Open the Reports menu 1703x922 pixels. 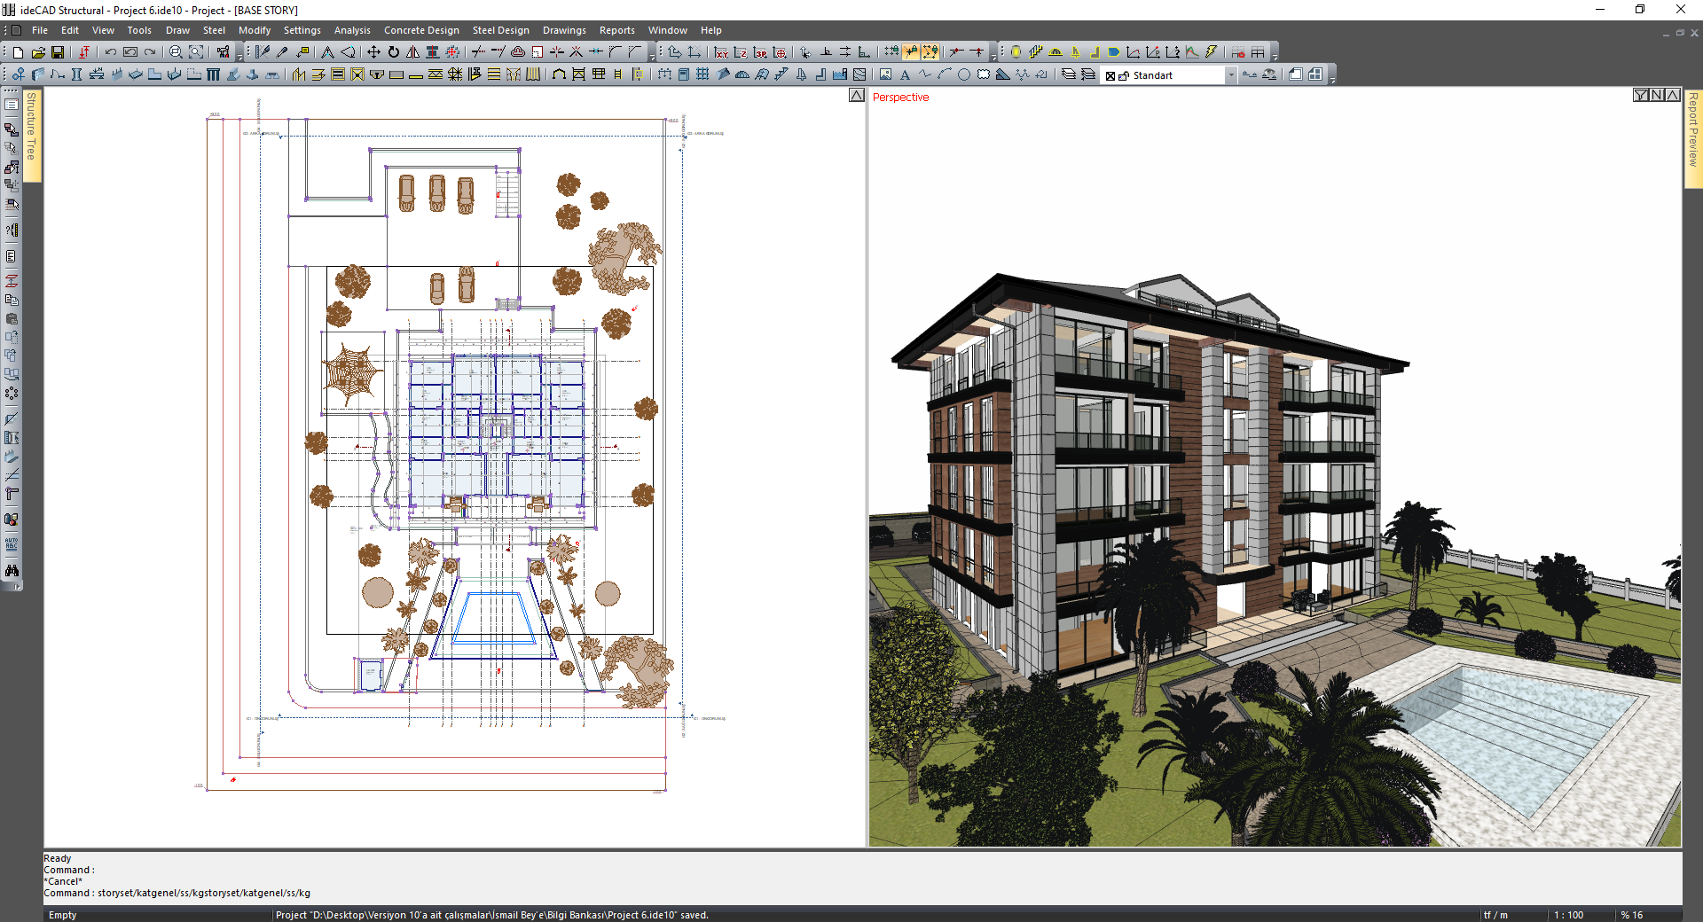616,30
